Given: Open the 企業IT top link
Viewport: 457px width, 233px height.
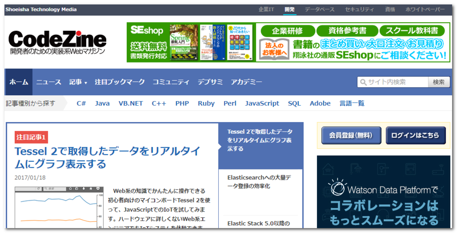Looking at the screenshot, I should tap(266, 9).
